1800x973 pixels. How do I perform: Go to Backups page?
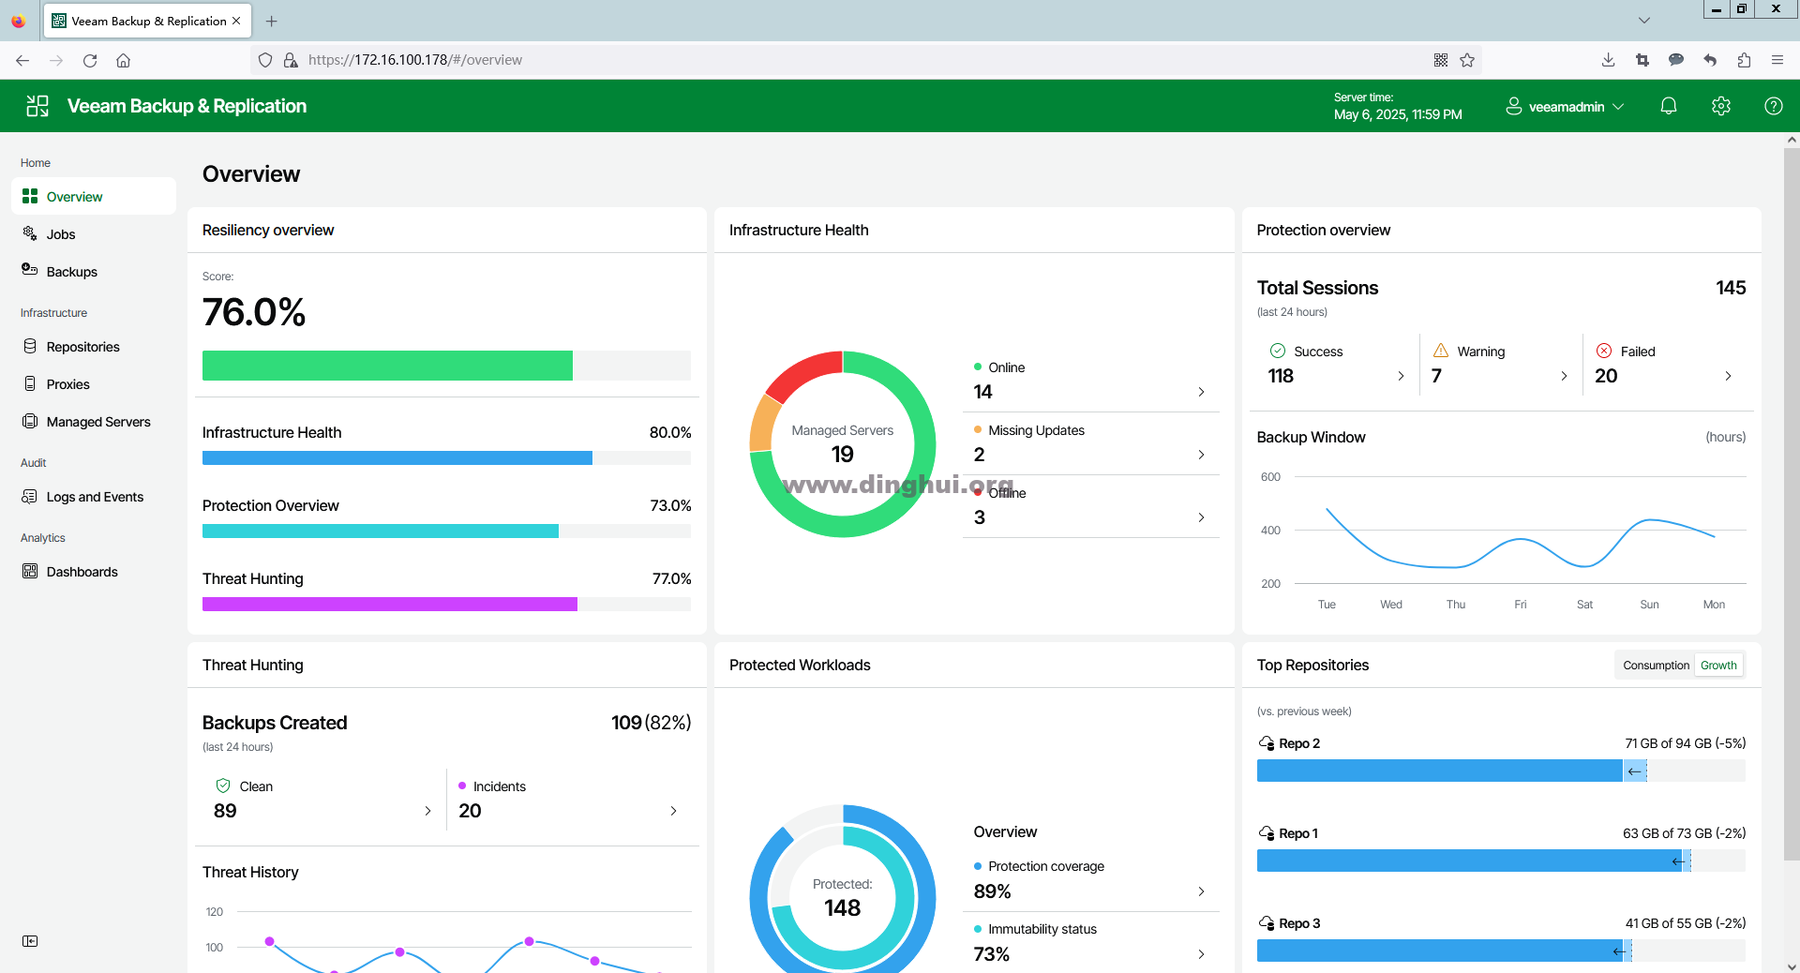[x=94, y=271]
